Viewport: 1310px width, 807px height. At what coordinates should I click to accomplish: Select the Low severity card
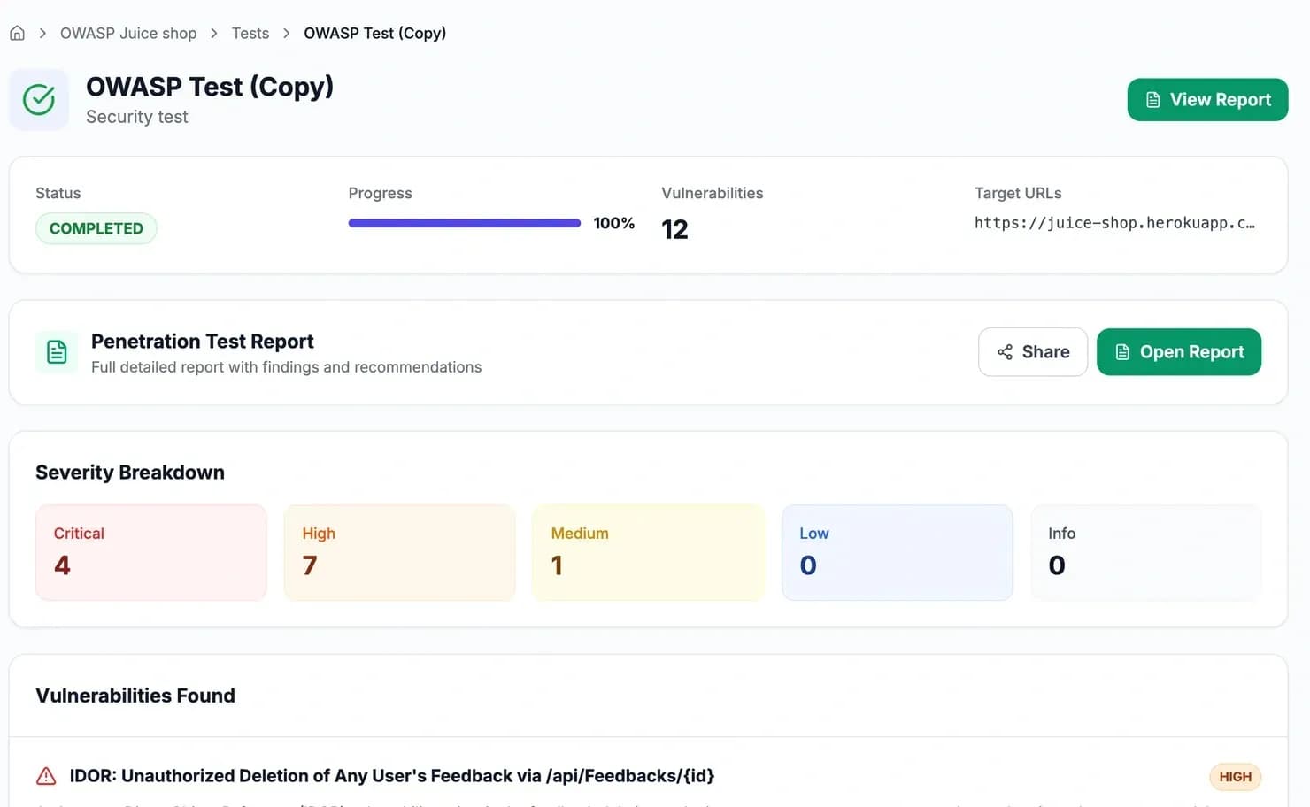tap(898, 553)
